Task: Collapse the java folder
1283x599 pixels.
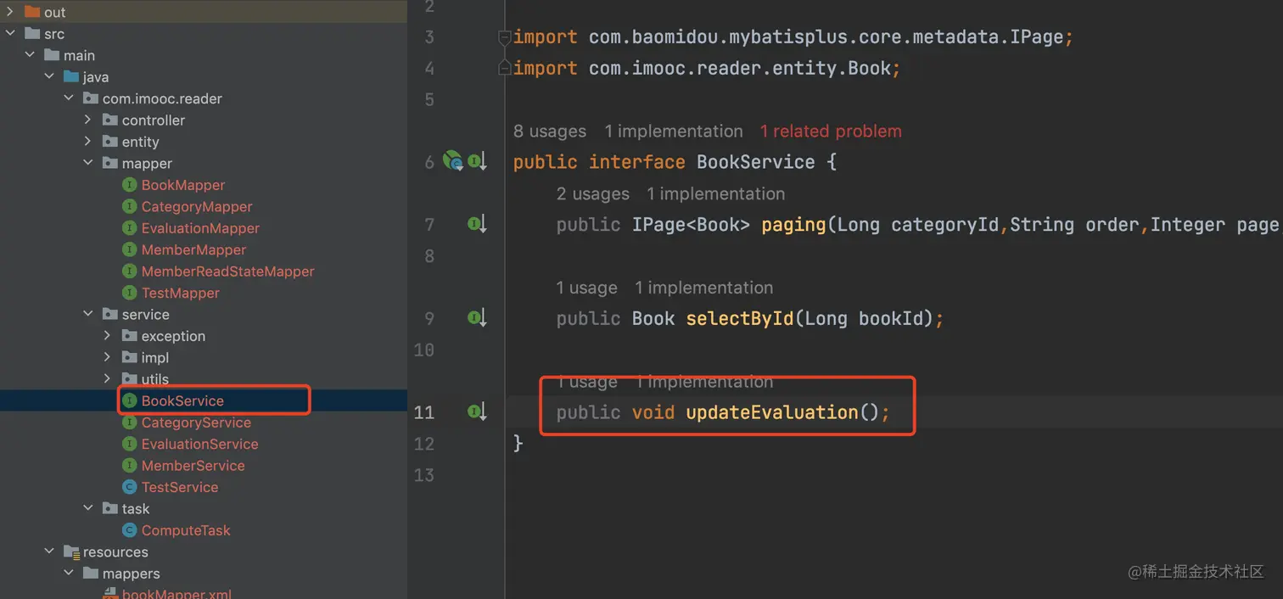Action: tap(49, 77)
